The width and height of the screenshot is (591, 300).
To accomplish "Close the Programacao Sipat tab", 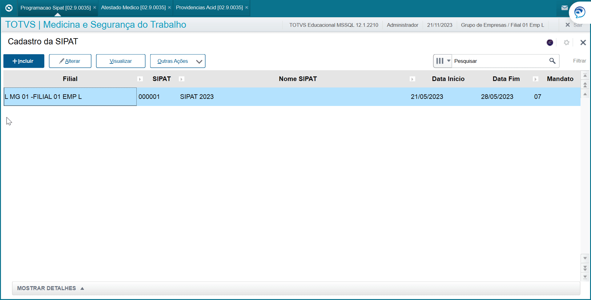I will pos(94,7).
